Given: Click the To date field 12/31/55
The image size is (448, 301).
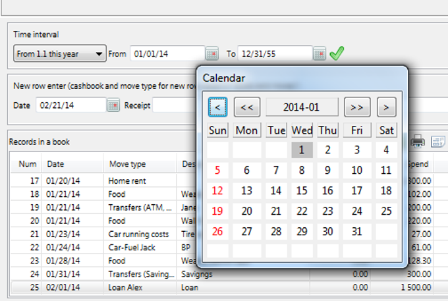Looking at the screenshot, I should [275, 53].
